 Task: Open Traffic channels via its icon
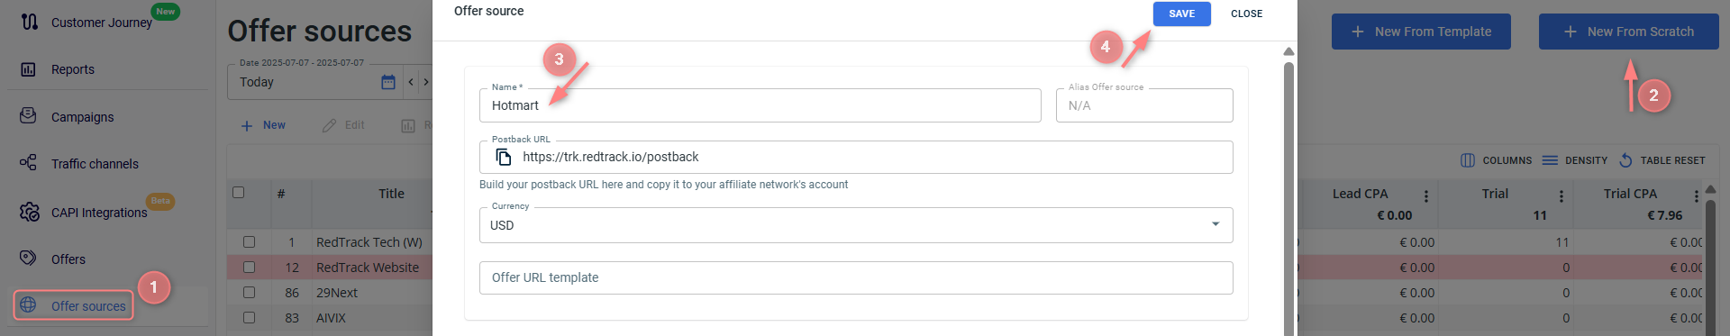click(x=28, y=163)
